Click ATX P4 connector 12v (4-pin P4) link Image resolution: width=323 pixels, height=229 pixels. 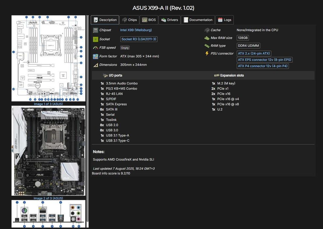click(x=263, y=66)
